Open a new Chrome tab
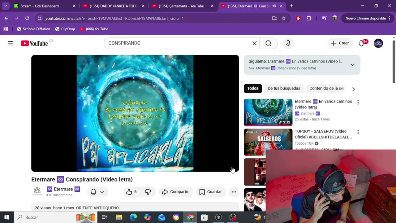Screen dimensions: 396x223 tap(291, 6)
